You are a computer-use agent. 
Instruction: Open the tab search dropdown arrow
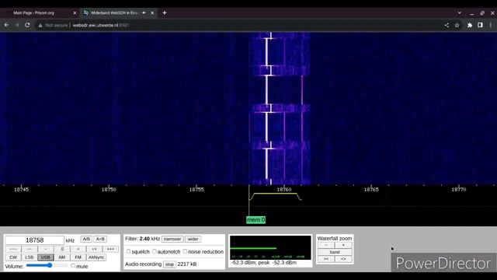pos(459,12)
